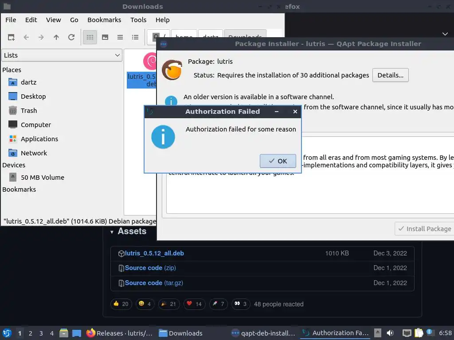
Task: Click Install Package button
Action: coord(424,229)
